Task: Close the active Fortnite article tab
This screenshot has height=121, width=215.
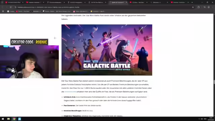Action: tap(126, 2)
